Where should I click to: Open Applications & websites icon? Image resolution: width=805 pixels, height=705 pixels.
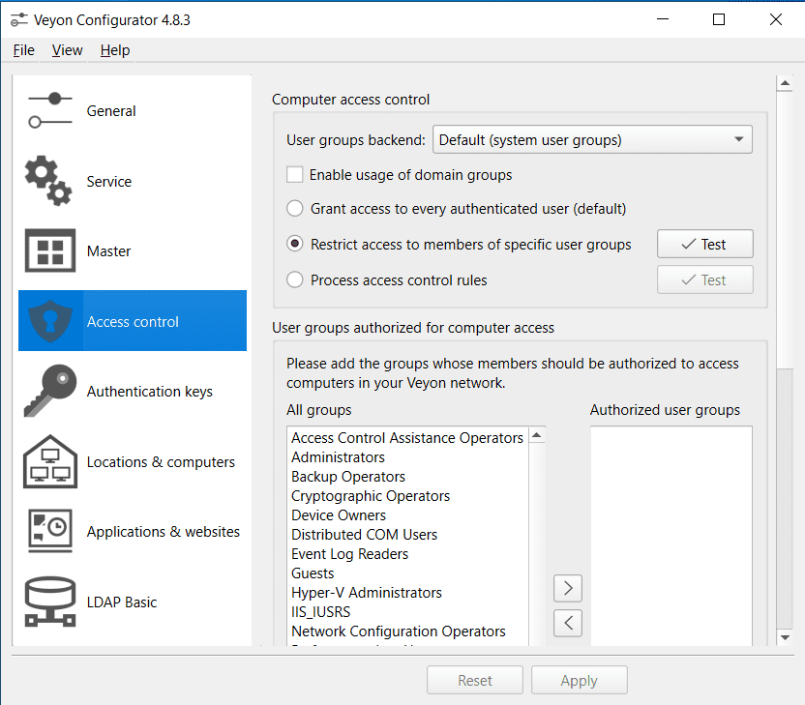[49, 532]
